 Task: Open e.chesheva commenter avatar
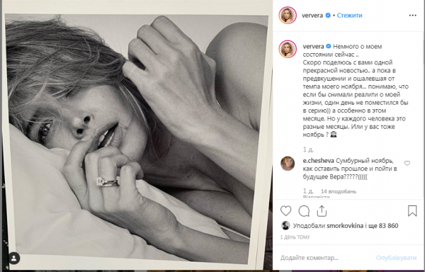[288, 164]
